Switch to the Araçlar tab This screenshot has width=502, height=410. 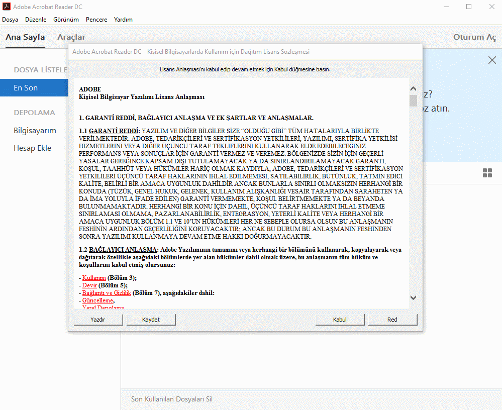(71, 37)
